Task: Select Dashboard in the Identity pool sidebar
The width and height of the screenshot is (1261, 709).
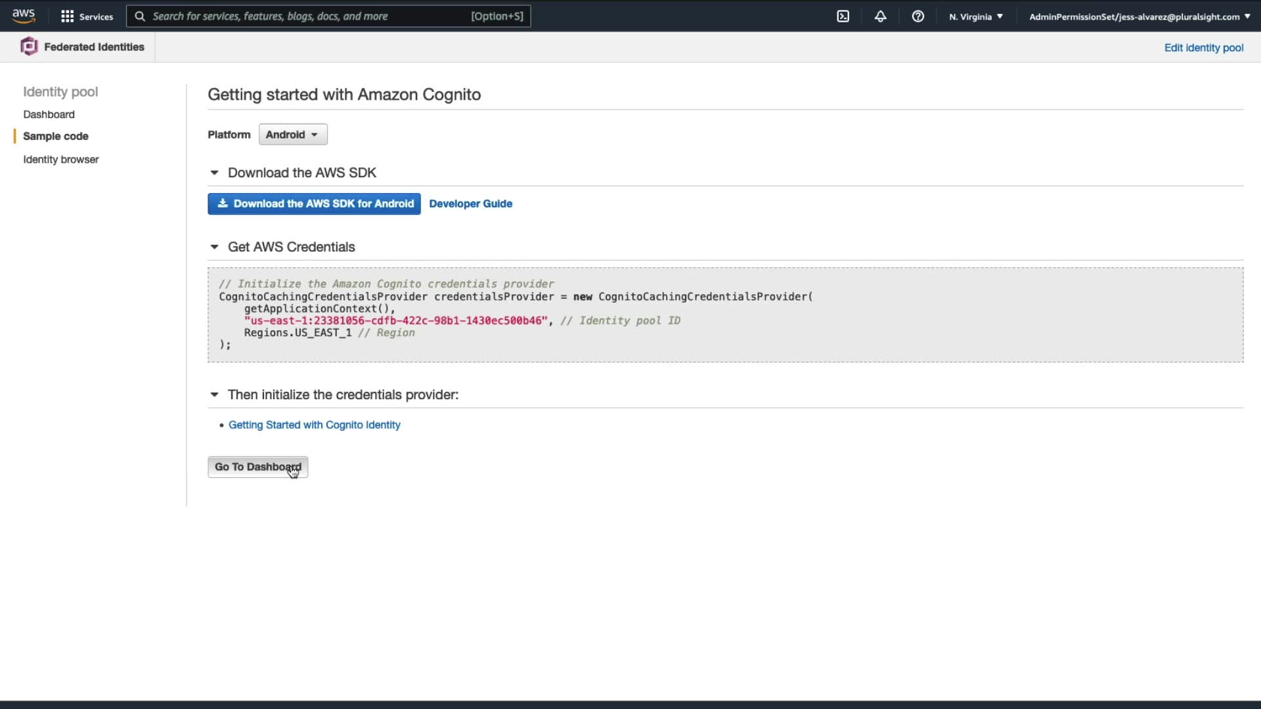Action: point(49,114)
